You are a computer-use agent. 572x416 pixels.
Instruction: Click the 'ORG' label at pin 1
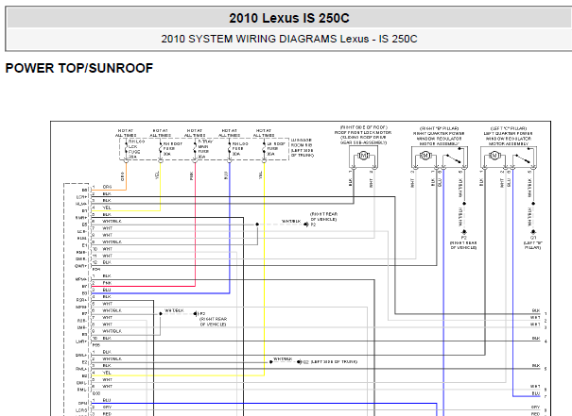pos(107,187)
